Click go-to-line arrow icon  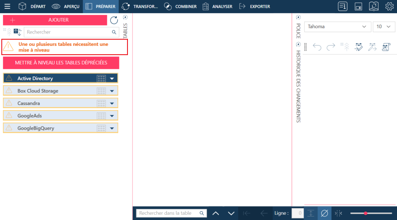(x=311, y=213)
